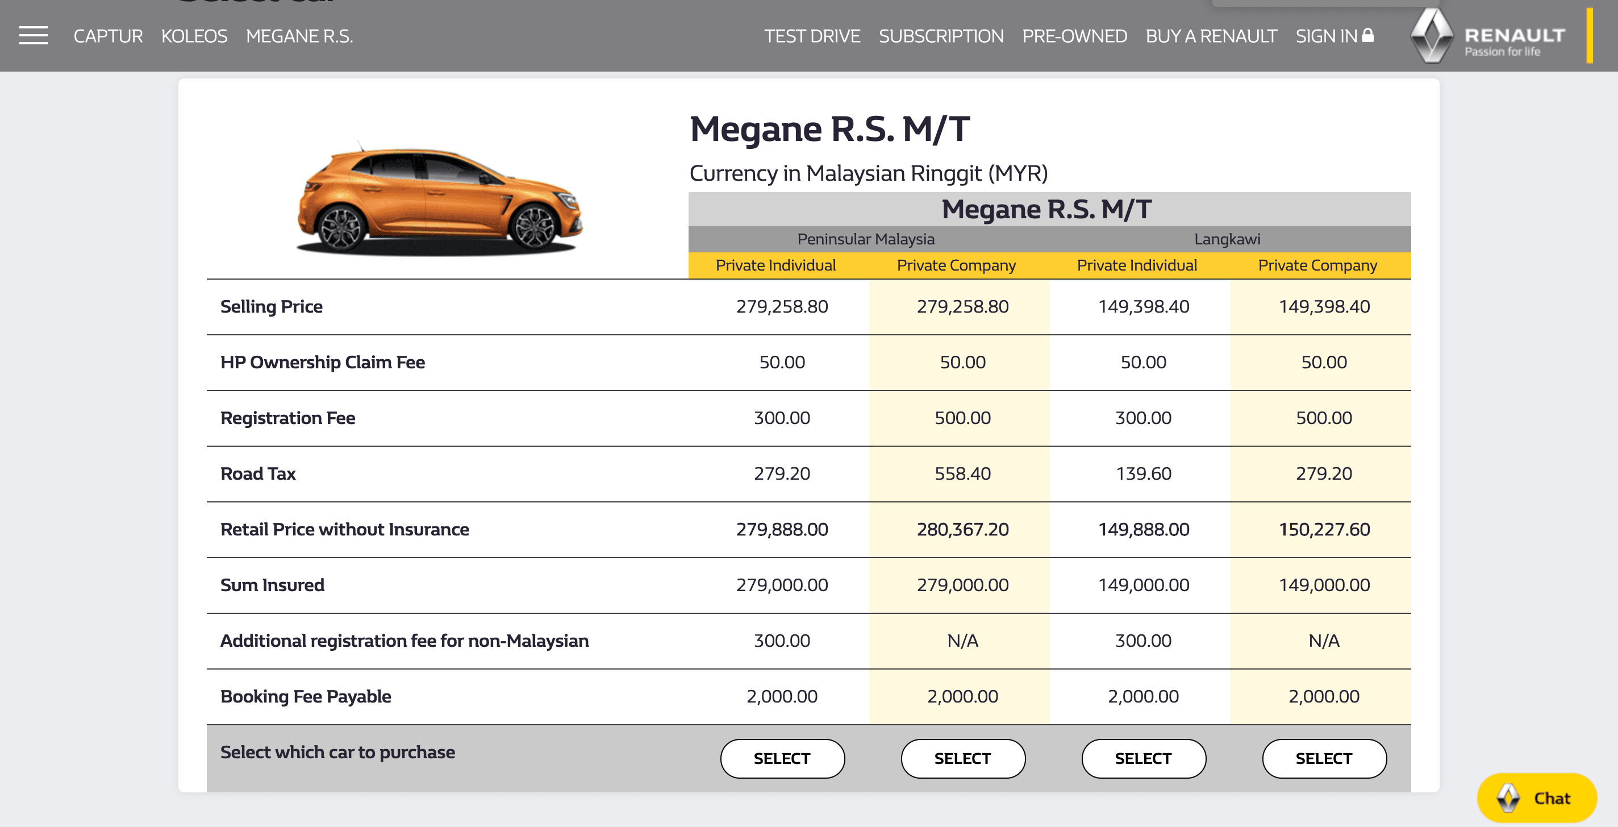Open the SUBSCRIPTION page
The image size is (1618, 827).
point(941,36)
